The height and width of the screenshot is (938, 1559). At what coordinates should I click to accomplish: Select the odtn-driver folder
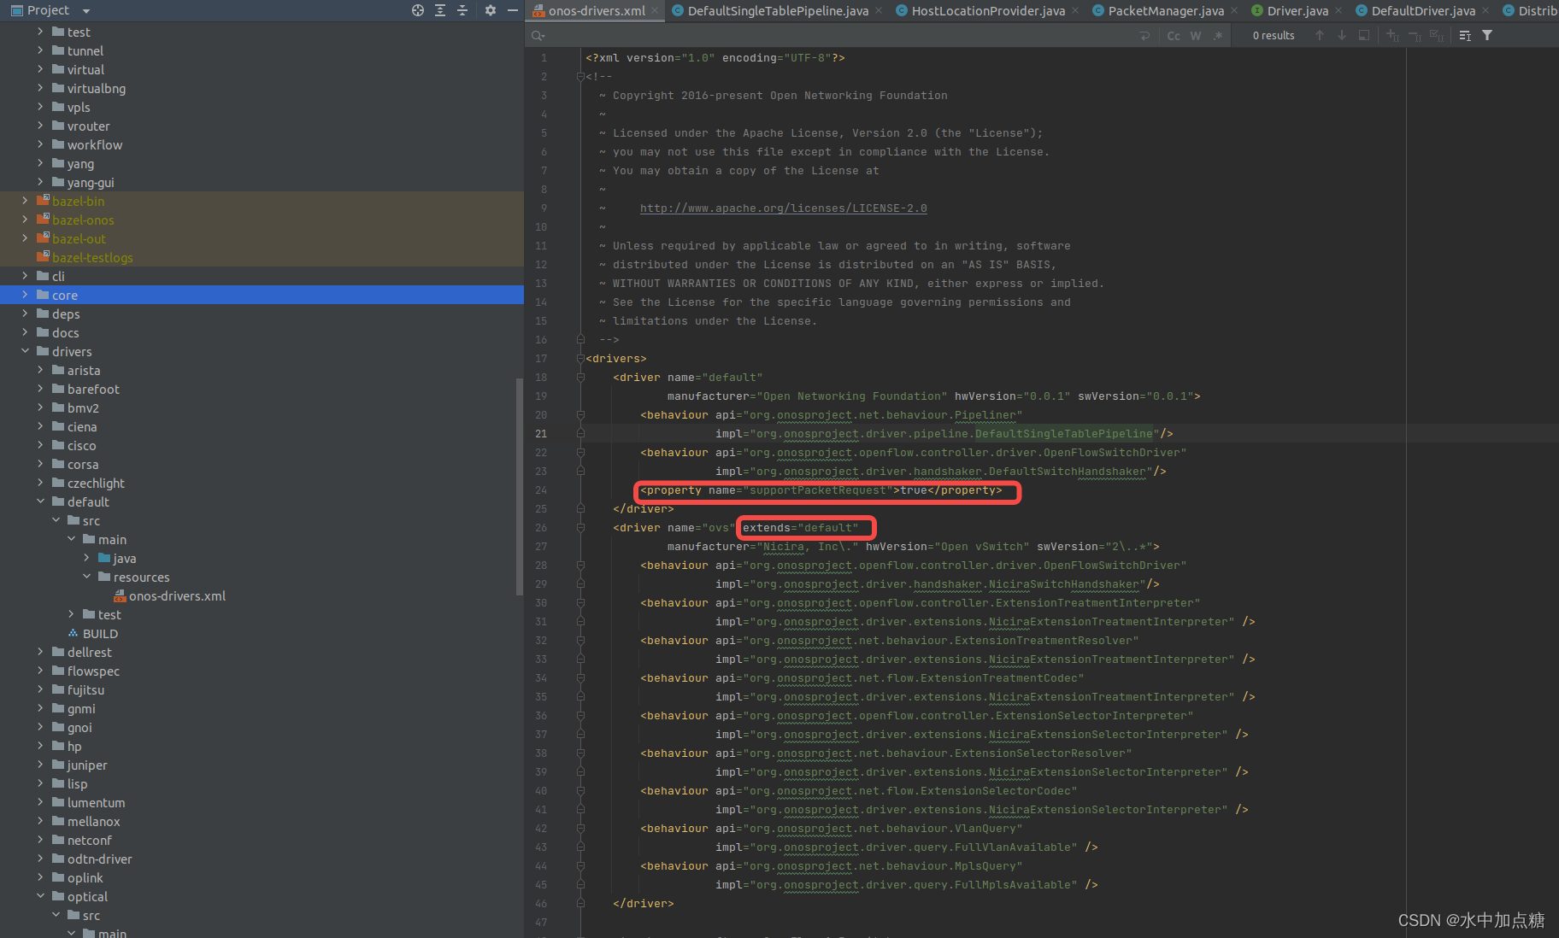coord(99,859)
